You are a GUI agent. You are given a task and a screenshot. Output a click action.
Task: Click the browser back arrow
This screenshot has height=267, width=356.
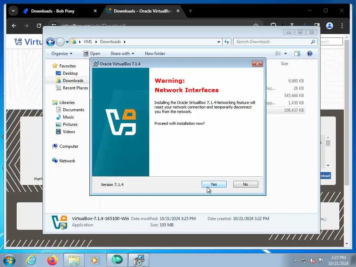(x=14, y=26)
